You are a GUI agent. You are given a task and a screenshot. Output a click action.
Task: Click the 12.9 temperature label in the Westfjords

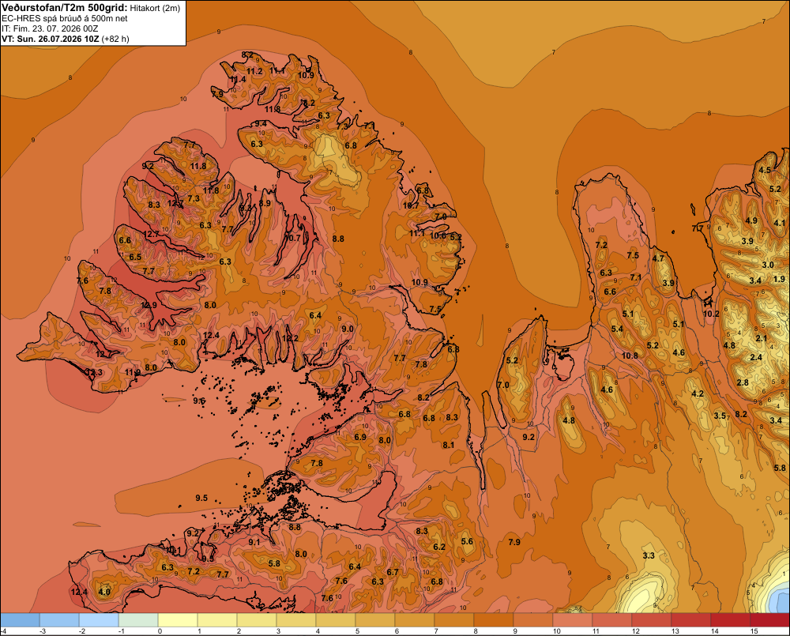tap(149, 305)
